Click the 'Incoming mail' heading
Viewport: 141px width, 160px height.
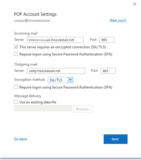(x=26, y=33)
